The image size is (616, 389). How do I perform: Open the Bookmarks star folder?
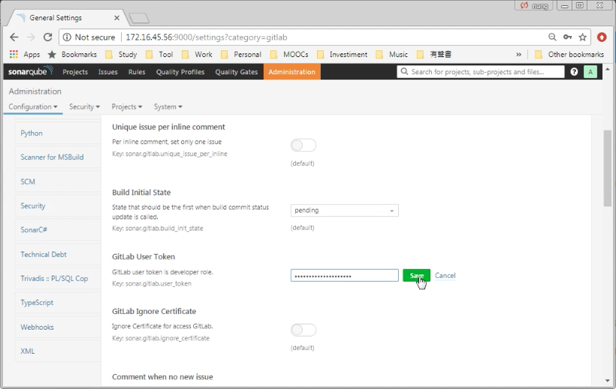(x=72, y=54)
